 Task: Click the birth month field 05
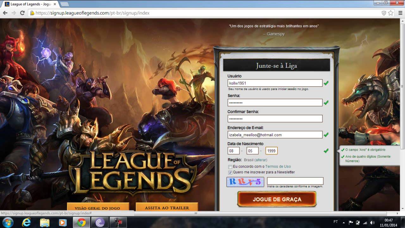(x=252, y=151)
